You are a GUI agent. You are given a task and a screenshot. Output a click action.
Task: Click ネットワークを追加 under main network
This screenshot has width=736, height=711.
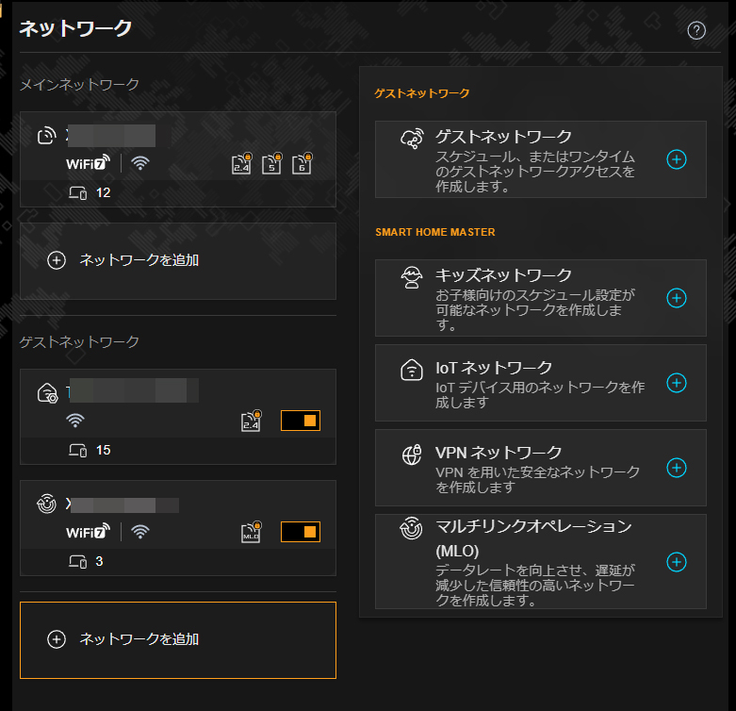point(139,260)
